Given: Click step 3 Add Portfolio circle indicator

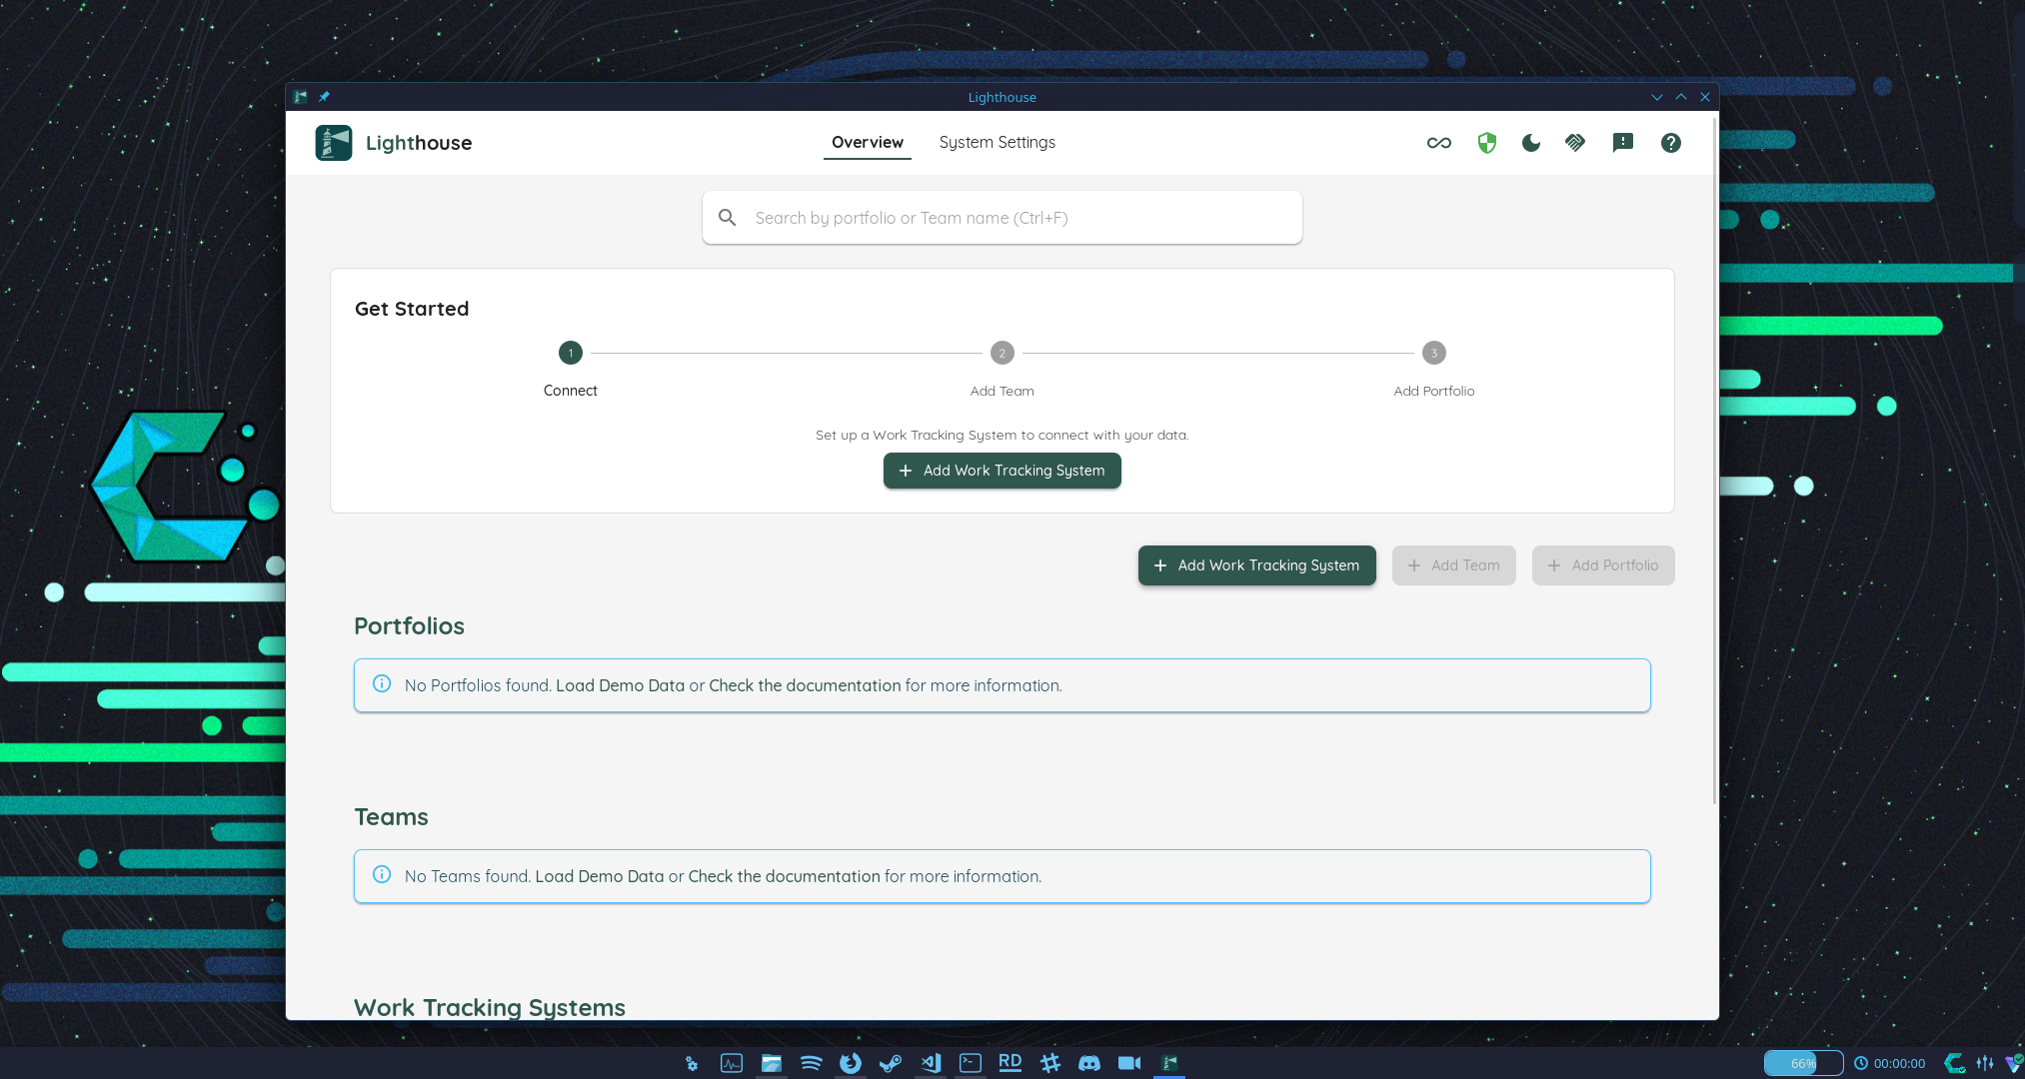Looking at the screenshot, I should pyautogui.click(x=1433, y=353).
